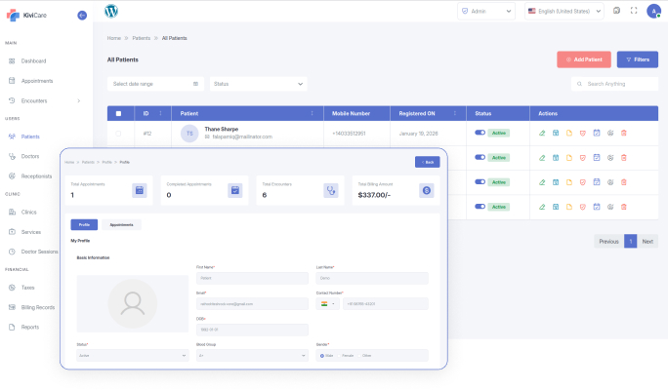Screen dimensions: 668x390
Task: Click the Total Billing Amount dollar icon
Action: point(427,190)
